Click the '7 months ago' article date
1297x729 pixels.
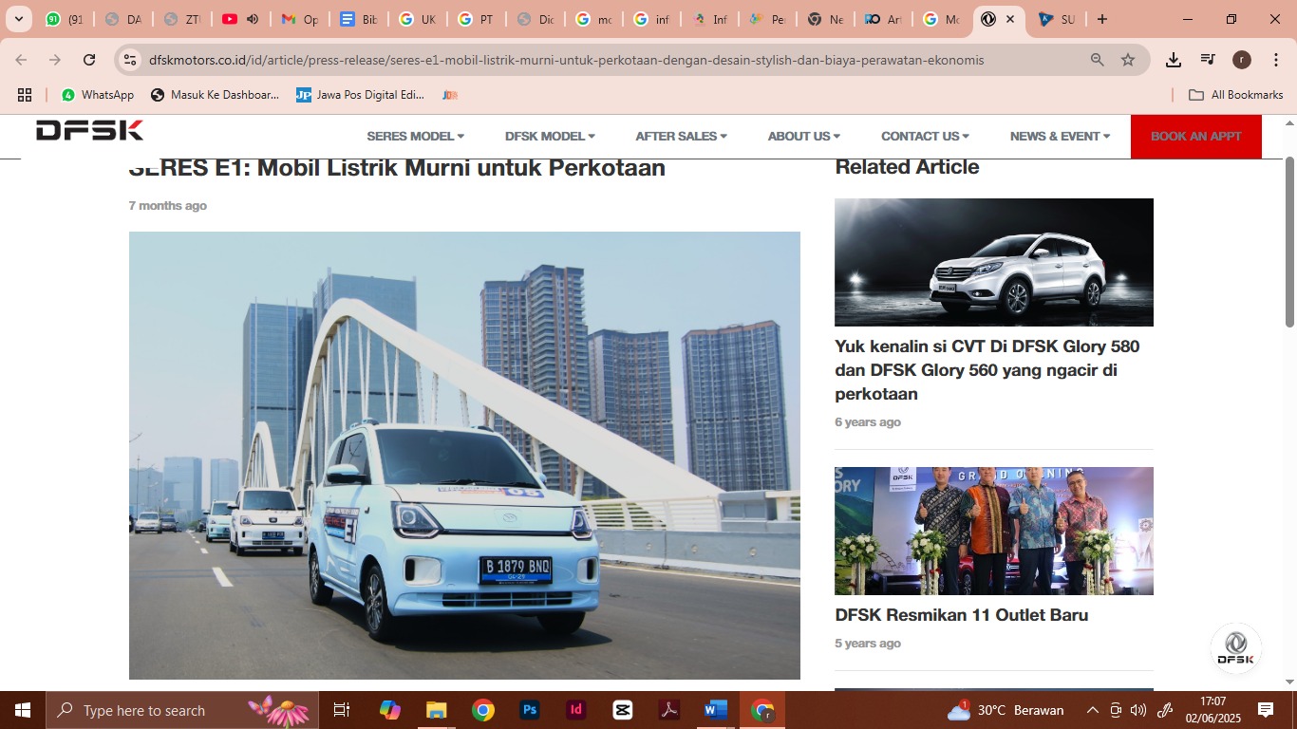click(168, 205)
